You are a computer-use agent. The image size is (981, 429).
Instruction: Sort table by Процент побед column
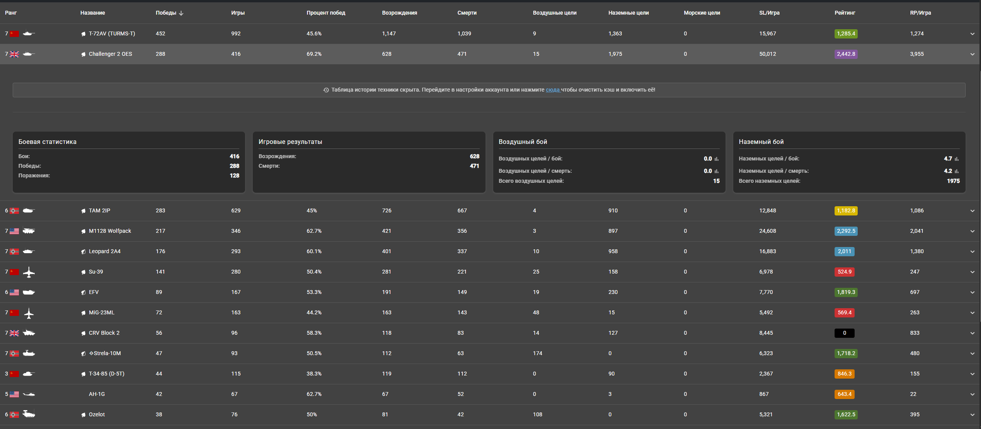coord(326,13)
